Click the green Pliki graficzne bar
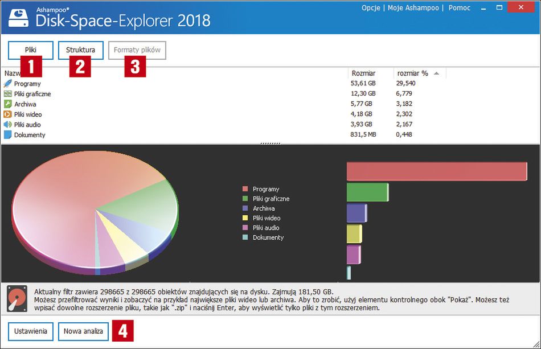 pyautogui.click(x=367, y=192)
